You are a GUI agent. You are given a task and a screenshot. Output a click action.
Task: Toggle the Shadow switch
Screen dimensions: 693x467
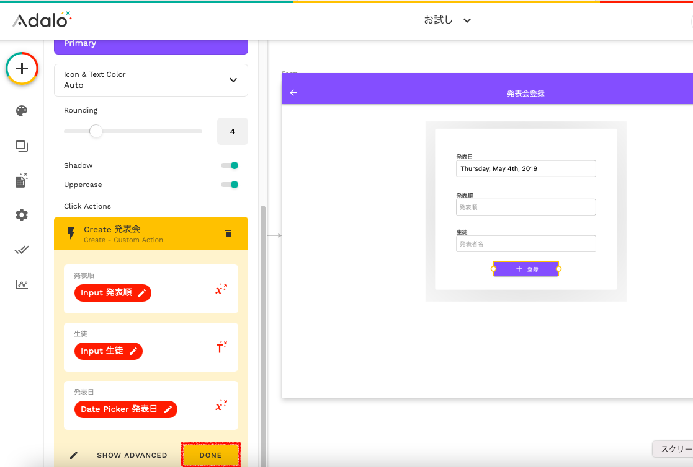tap(230, 165)
